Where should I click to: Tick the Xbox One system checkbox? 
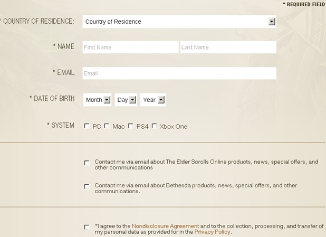[x=154, y=126]
